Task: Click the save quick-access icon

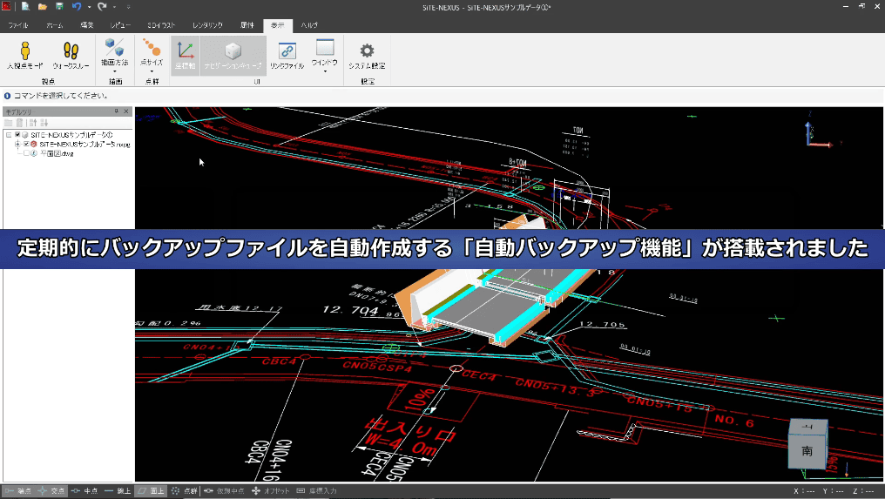Action: tap(59, 7)
